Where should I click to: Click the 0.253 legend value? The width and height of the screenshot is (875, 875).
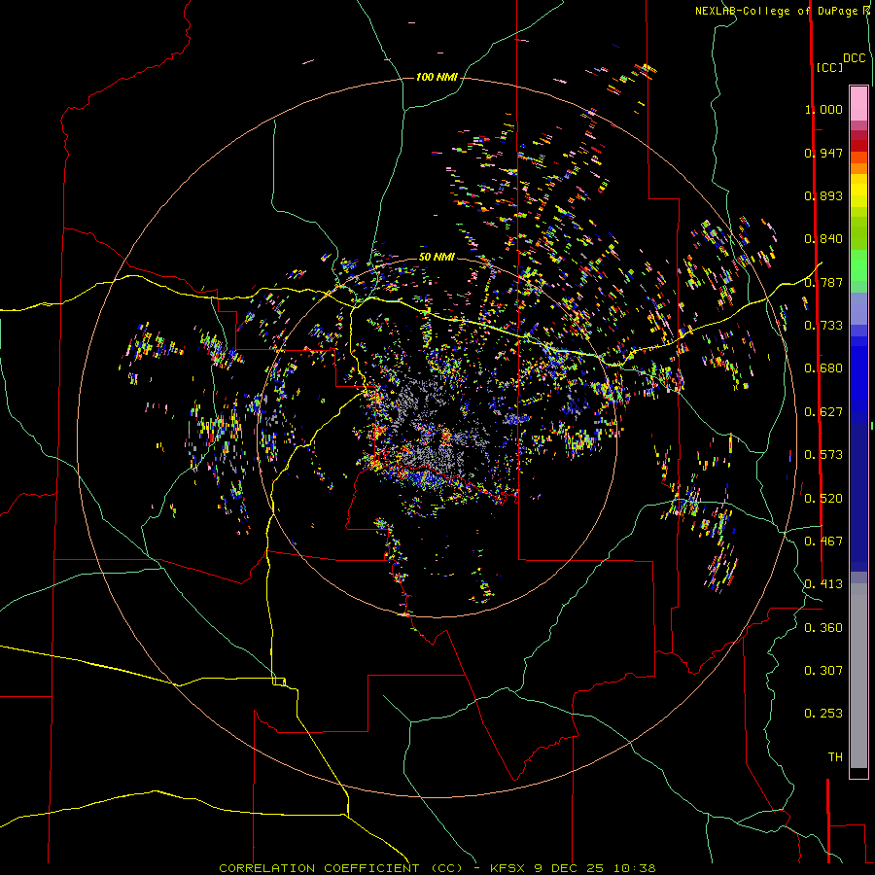click(x=823, y=714)
